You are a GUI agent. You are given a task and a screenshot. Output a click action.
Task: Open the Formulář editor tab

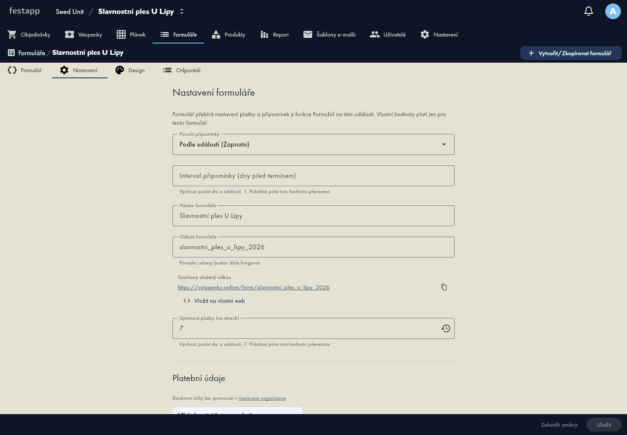click(x=25, y=70)
